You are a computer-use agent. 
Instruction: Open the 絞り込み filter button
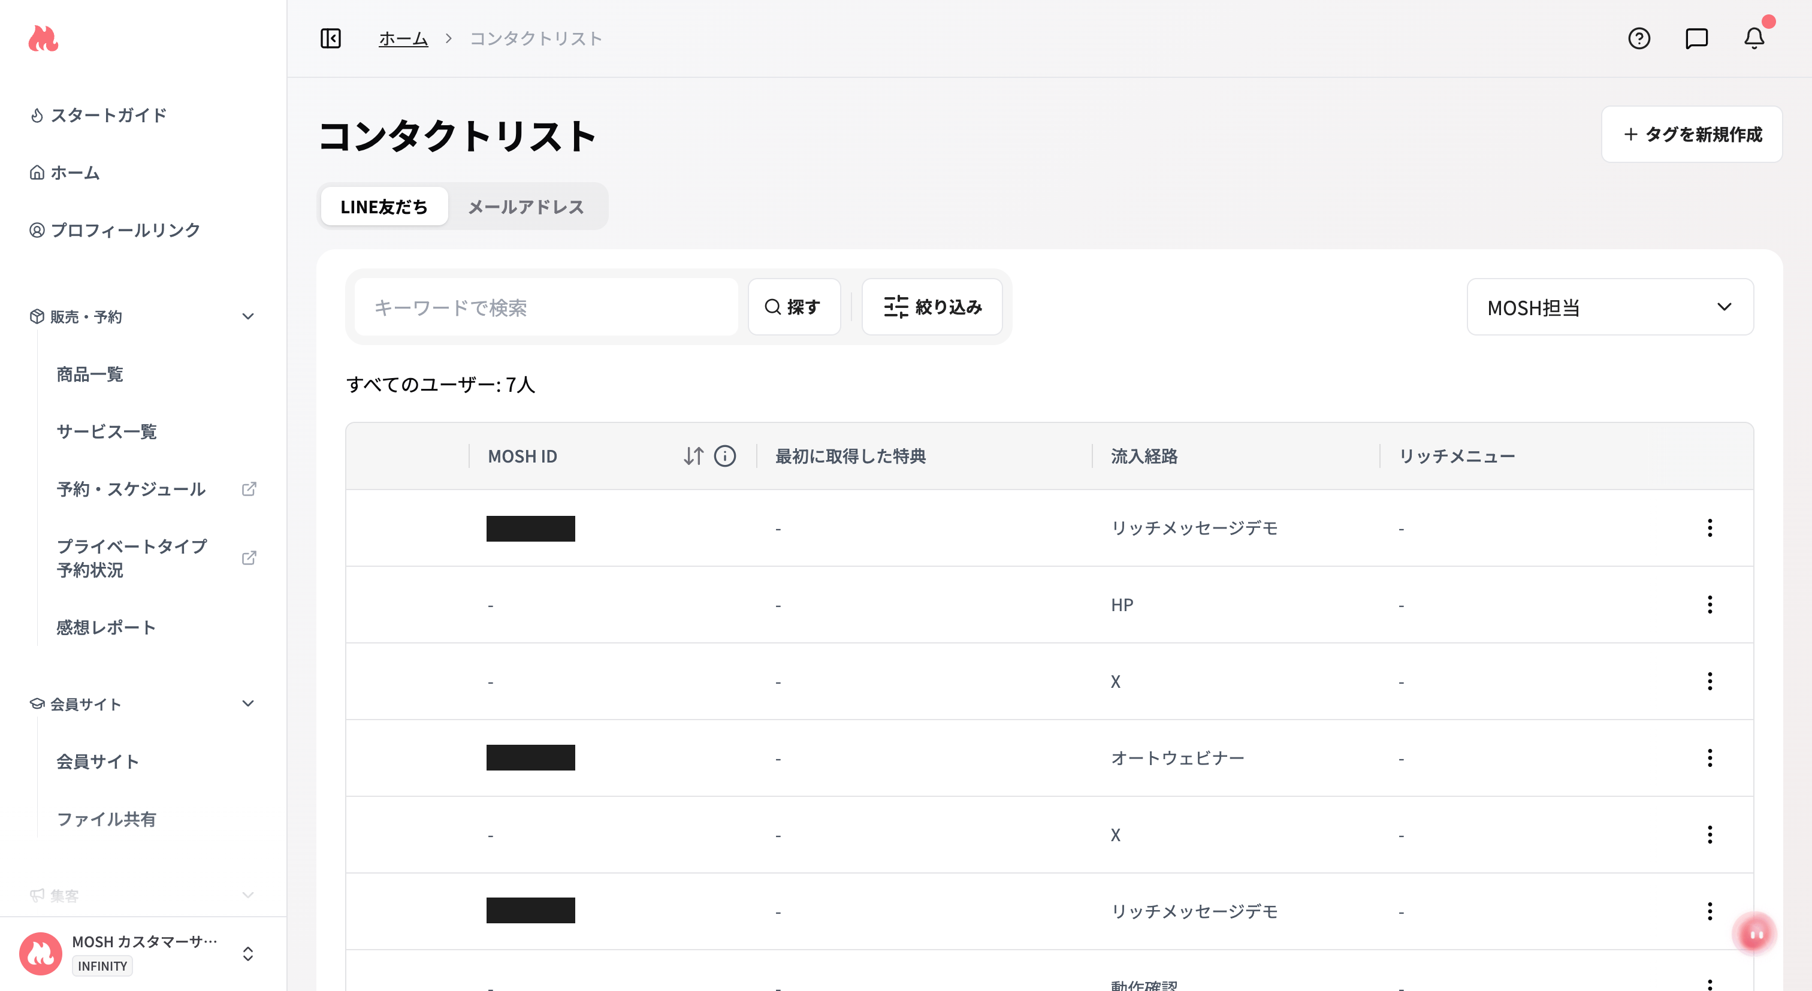[x=932, y=307]
